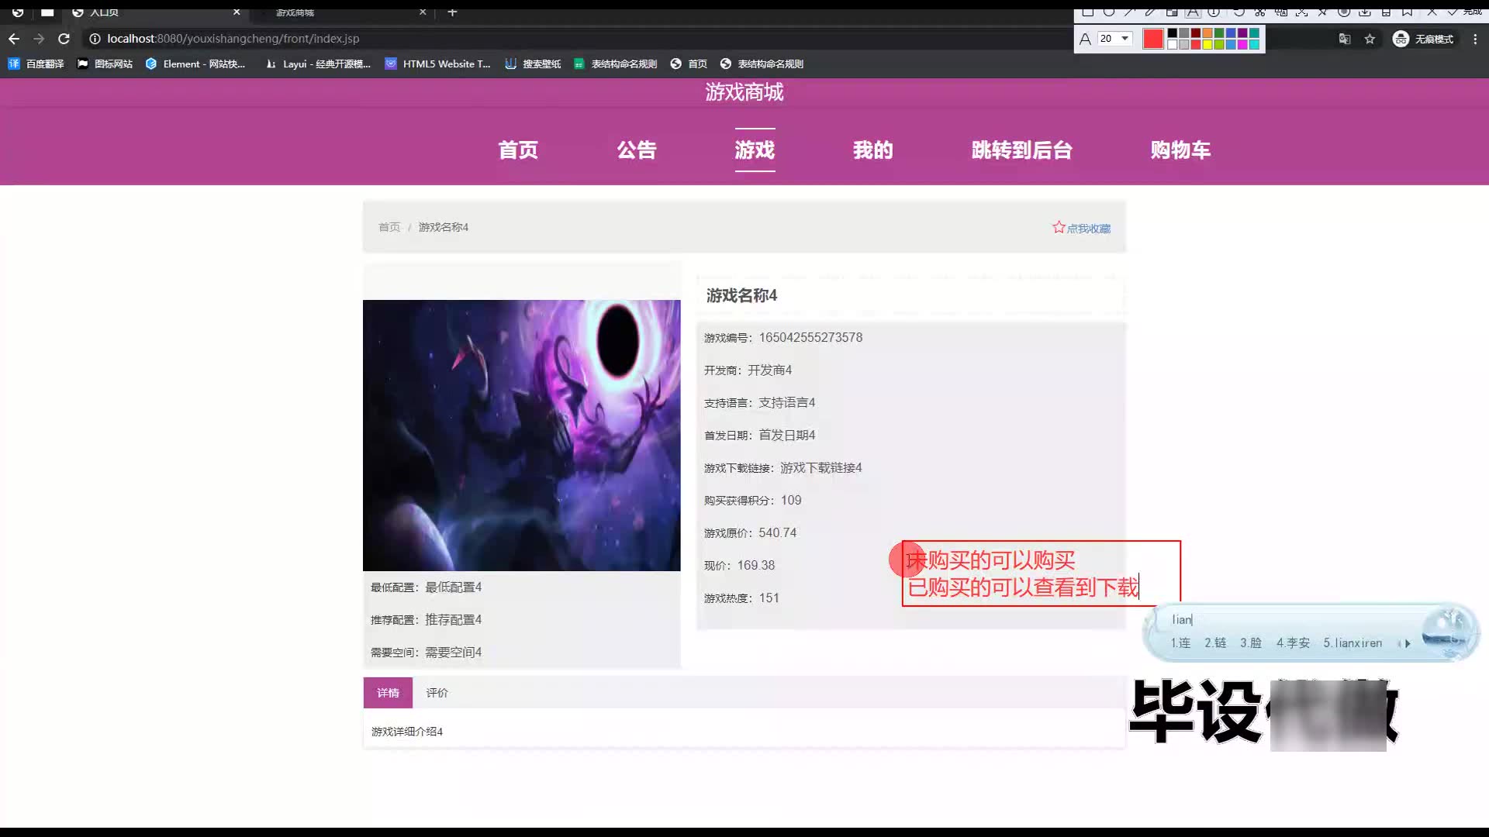Open the Layui bookmark
Viewport: 1489px width, 837px height.
click(x=318, y=64)
